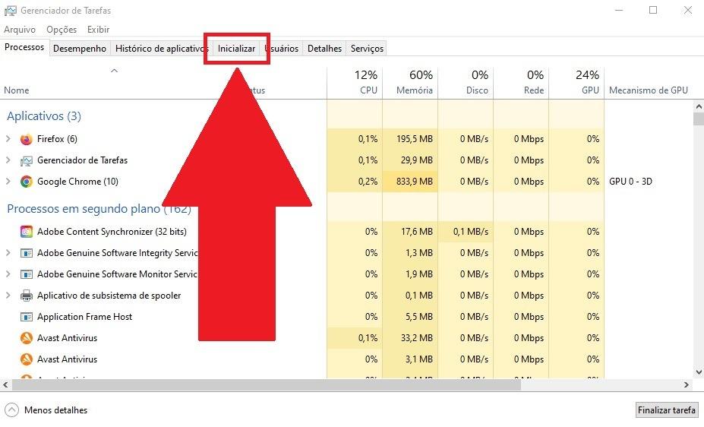
Task: Click the Gerenciador de Tarefas row icon
Action: coord(27,160)
